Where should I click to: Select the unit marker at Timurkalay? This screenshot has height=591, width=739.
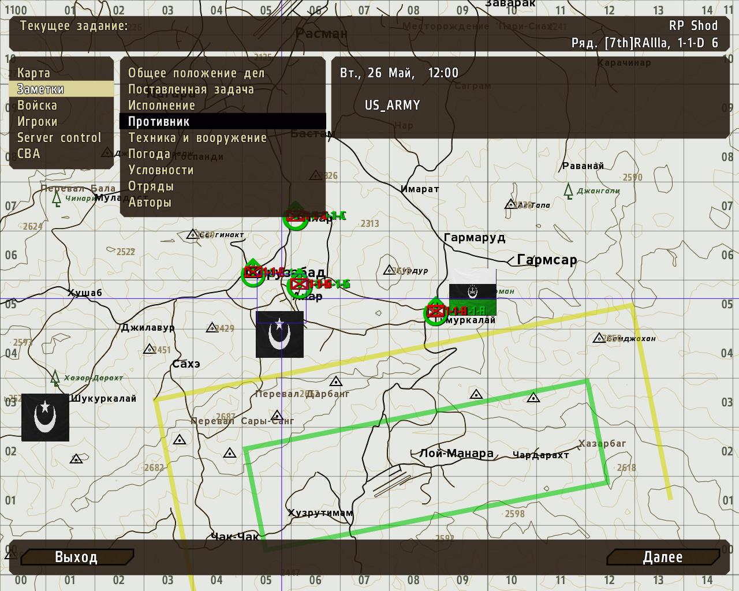[435, 312]
